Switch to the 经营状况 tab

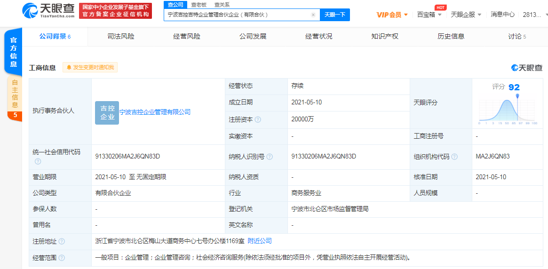click(319, 36)
